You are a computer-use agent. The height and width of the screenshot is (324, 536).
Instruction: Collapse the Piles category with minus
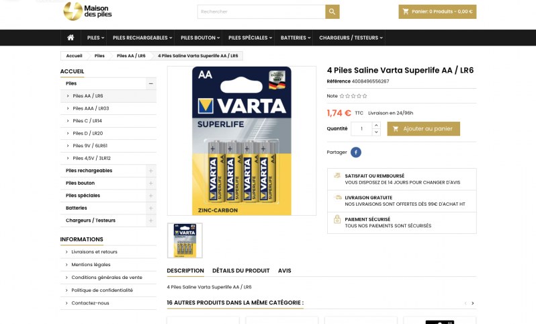[150, 83]
